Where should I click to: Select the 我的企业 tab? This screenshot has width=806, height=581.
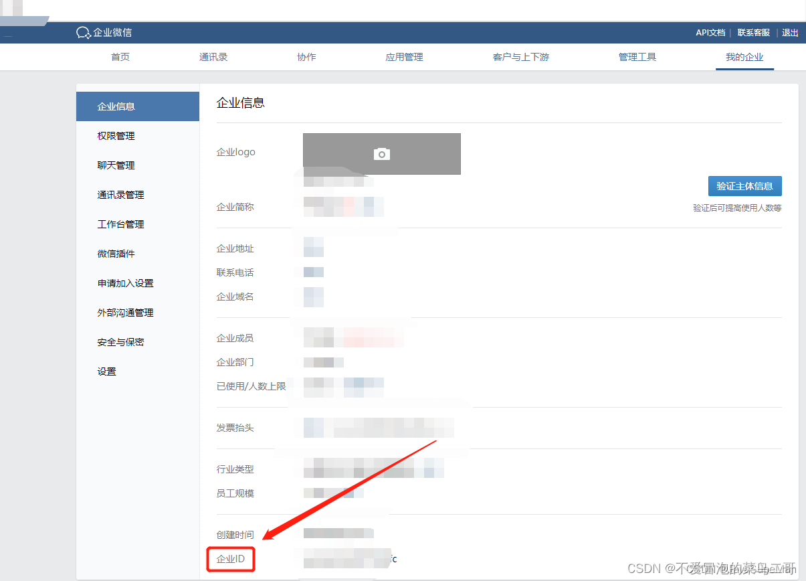tap(744, 58)
